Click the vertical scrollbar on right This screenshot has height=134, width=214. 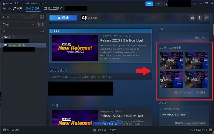[213, 29]
